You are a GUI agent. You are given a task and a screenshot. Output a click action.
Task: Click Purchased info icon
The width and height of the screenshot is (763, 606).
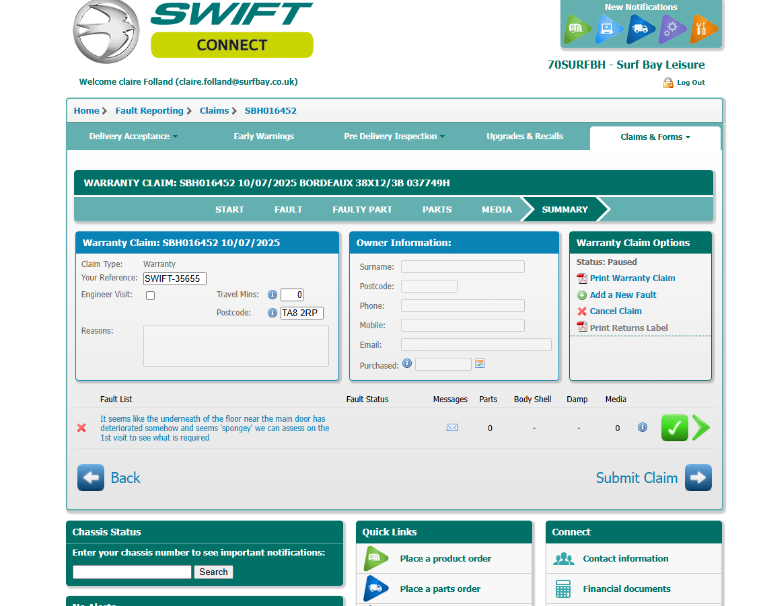[407, 363]
